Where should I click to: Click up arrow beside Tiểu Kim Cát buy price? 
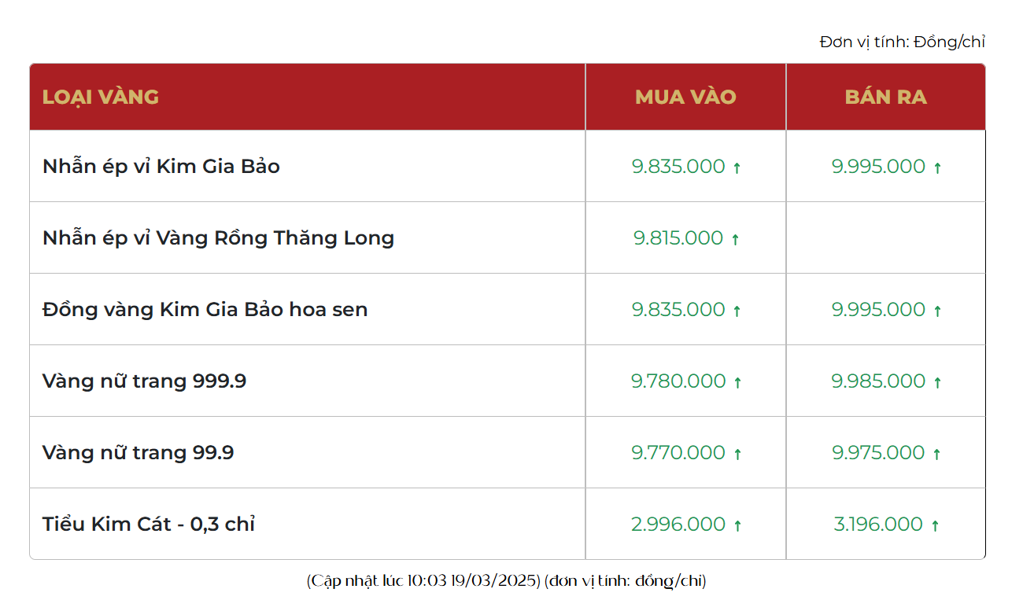tap(737, 525)
